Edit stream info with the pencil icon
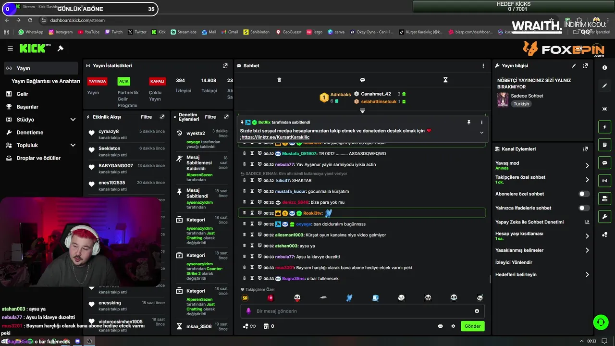The width and height of the screenshot is (615, 346). tap(574, 66)
